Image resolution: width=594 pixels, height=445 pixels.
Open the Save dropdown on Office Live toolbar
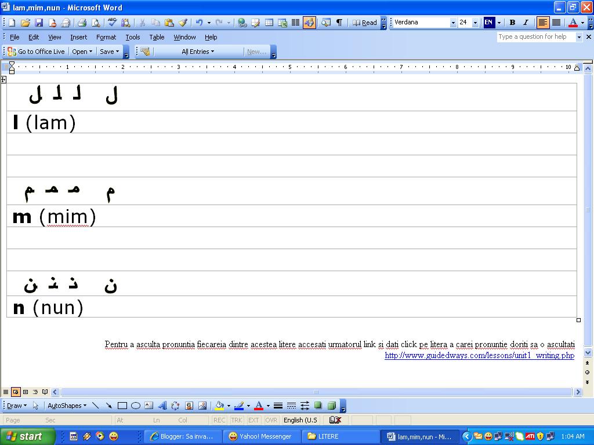pyautogui.click(x=109, y=52)
